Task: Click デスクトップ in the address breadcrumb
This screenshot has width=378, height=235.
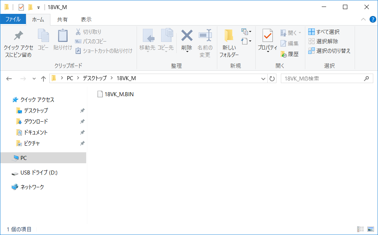Action: click(95, 78)
